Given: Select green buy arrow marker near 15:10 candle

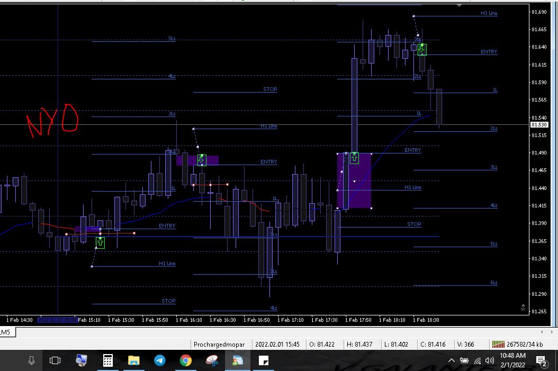Looking at the screenshot, I should coord(101,243).
